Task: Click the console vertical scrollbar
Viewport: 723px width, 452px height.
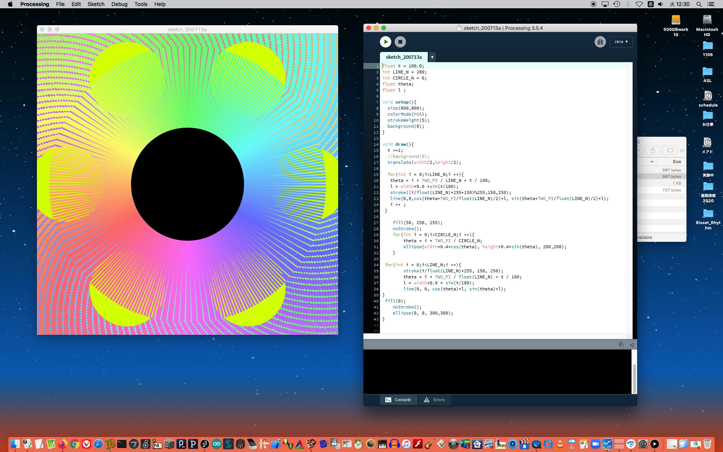Action: click(x=634, y=378)
